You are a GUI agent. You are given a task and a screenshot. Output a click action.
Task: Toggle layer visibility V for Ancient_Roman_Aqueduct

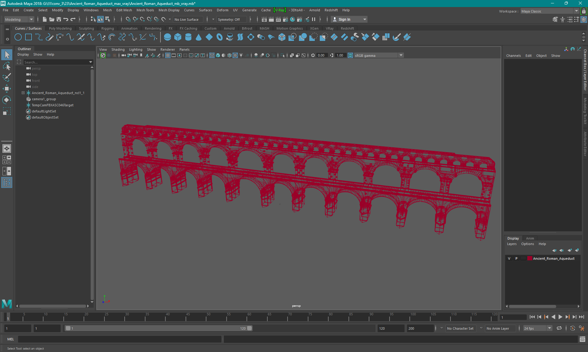(x=509, y=258)
